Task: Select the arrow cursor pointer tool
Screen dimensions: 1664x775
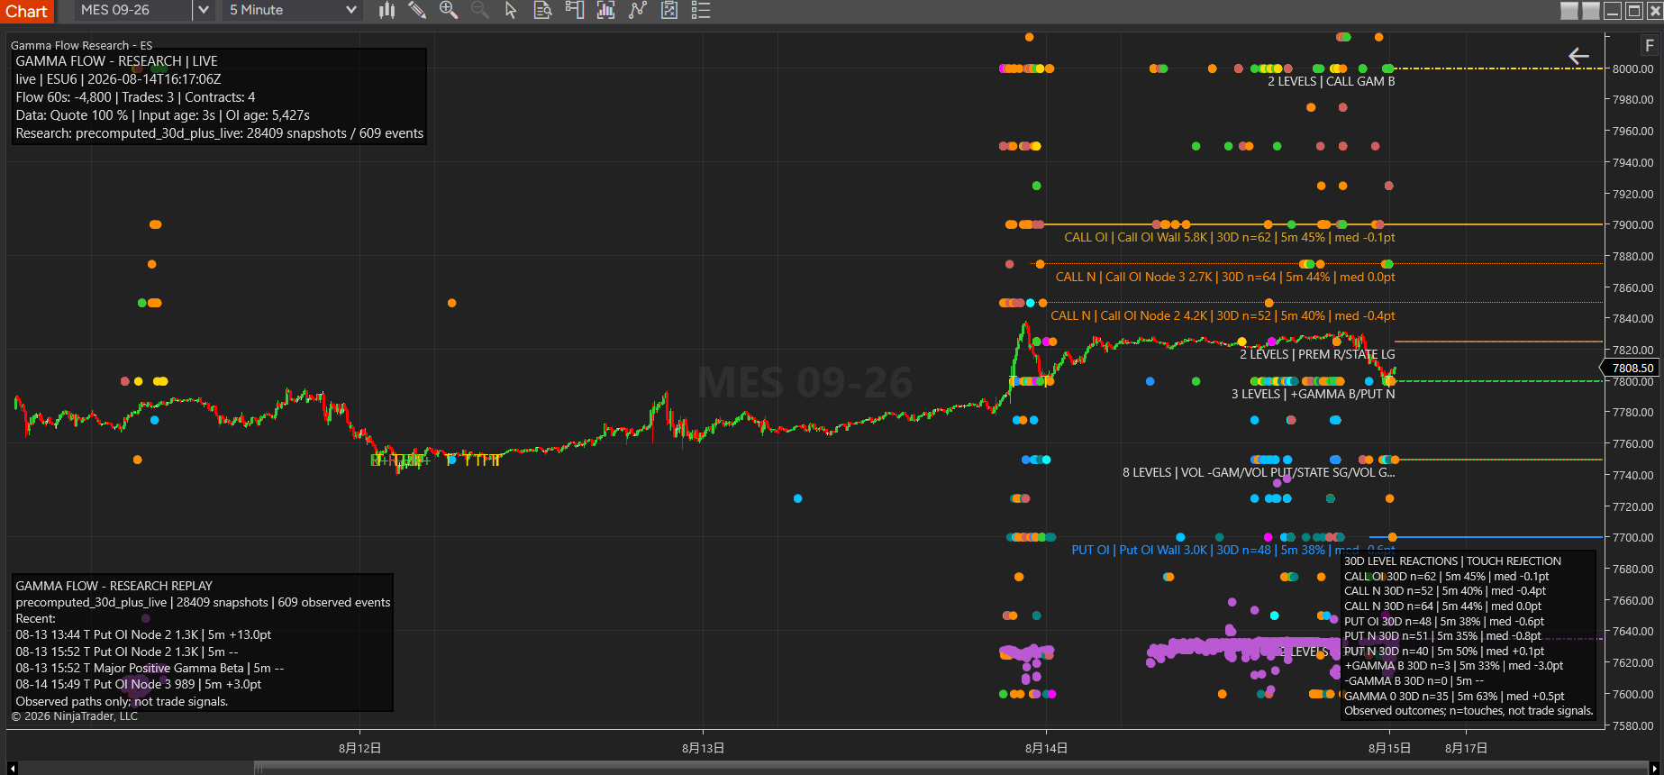Action: click(x=511, y=10)
